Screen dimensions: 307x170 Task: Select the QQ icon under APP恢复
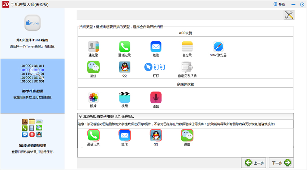point(125,67)
